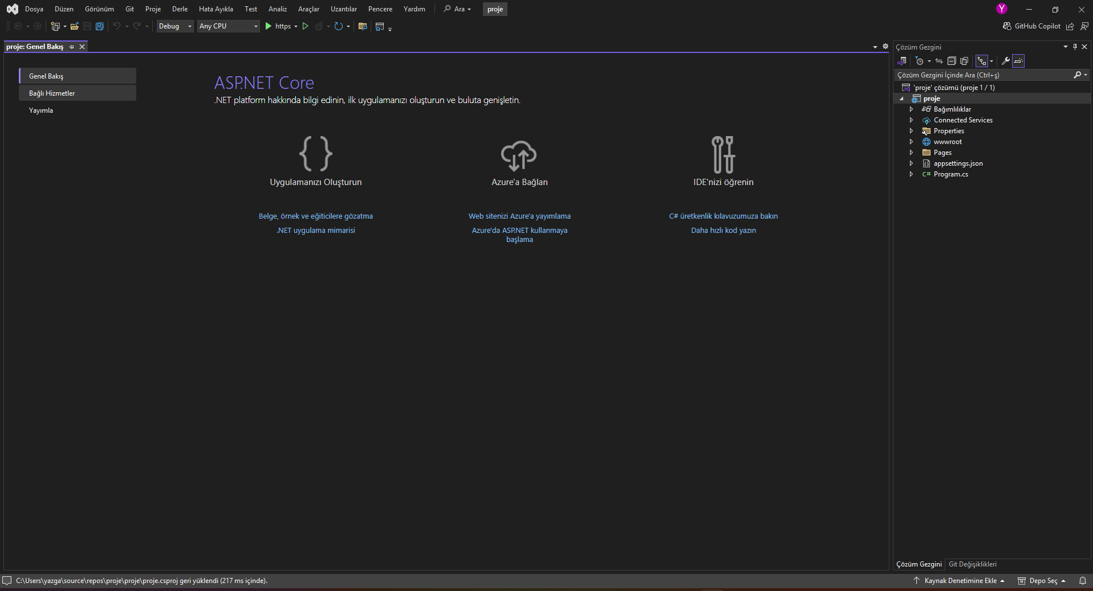Image resolution: width=1093 pixels, height=591 pixels.
Task: Toggle the preview selected items button
Action: 1018,61
